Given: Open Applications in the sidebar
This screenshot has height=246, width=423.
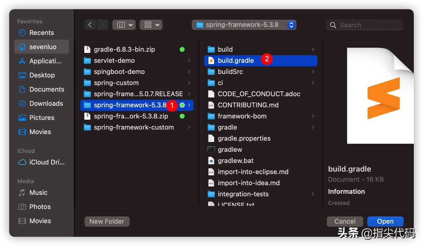Looking at the screenshot, I should tap(41, 61).
